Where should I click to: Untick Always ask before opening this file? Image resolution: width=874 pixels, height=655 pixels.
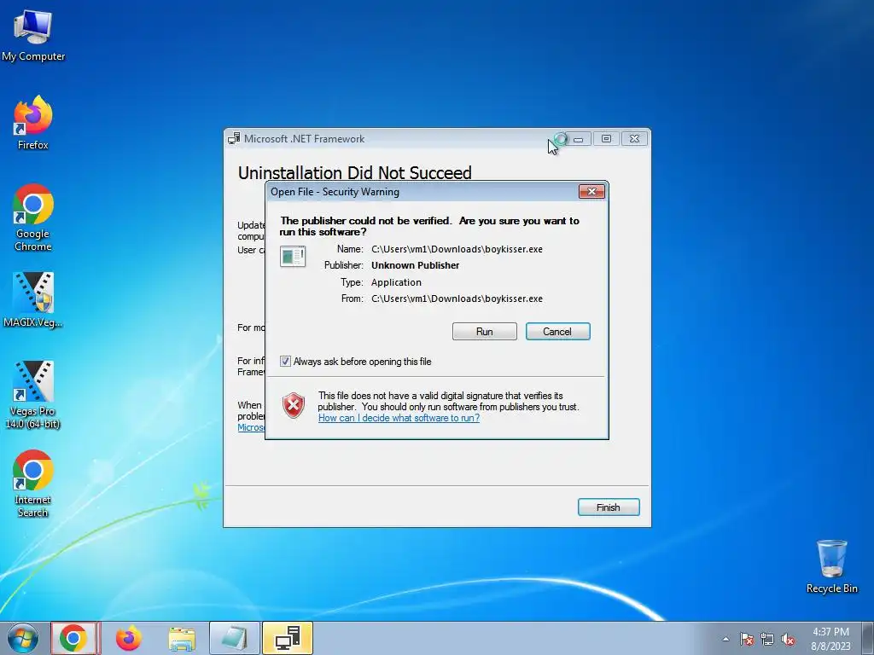coord(285,362)
